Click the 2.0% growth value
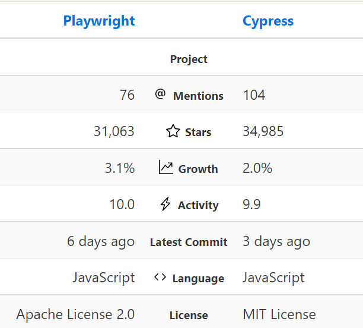363x328 pixels. (x=257, y=168)
